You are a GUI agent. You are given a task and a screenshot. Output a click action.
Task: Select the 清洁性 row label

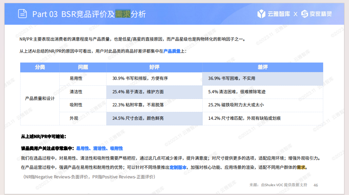point(76,92)
